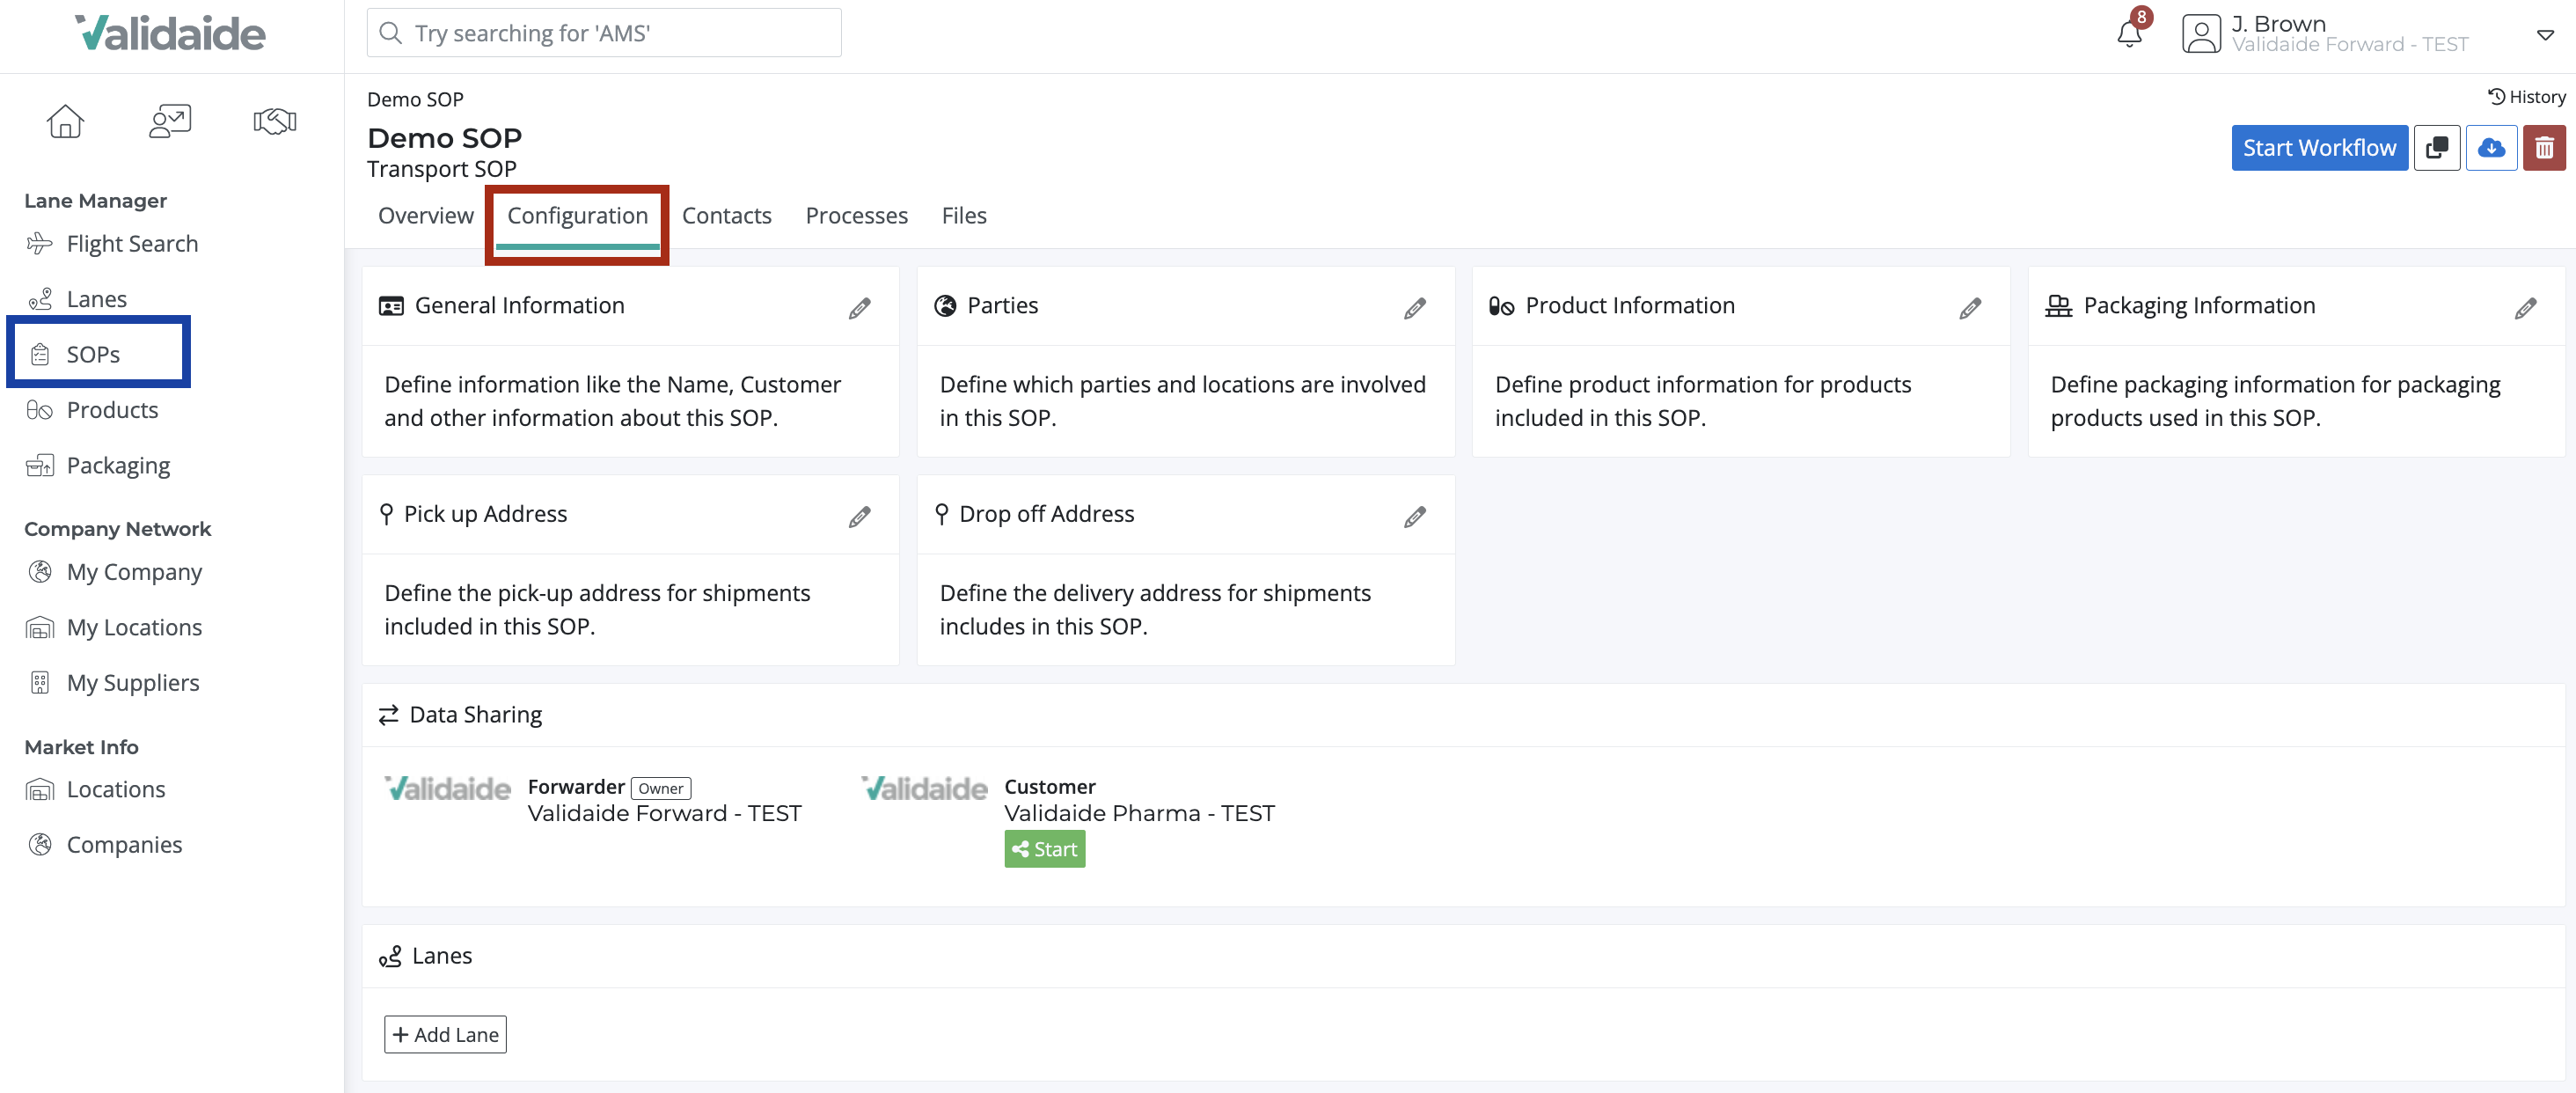Edit the Drop off Address details
The image size is (2576, 1093).
(x=1415, y=517)
